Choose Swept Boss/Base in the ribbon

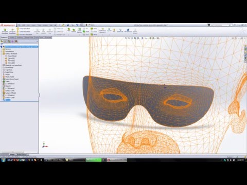(24, 29)
